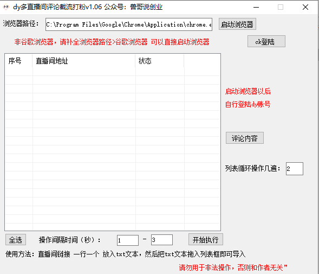Click the browser path input field
319x274 pixels.
coord(129,24)
